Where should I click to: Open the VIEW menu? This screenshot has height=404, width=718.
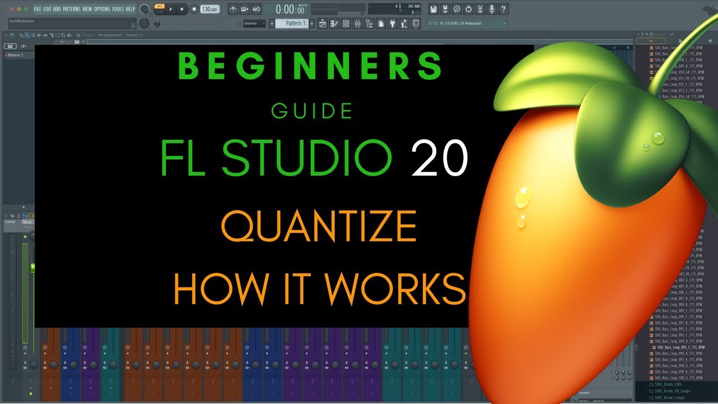[87, 9]
